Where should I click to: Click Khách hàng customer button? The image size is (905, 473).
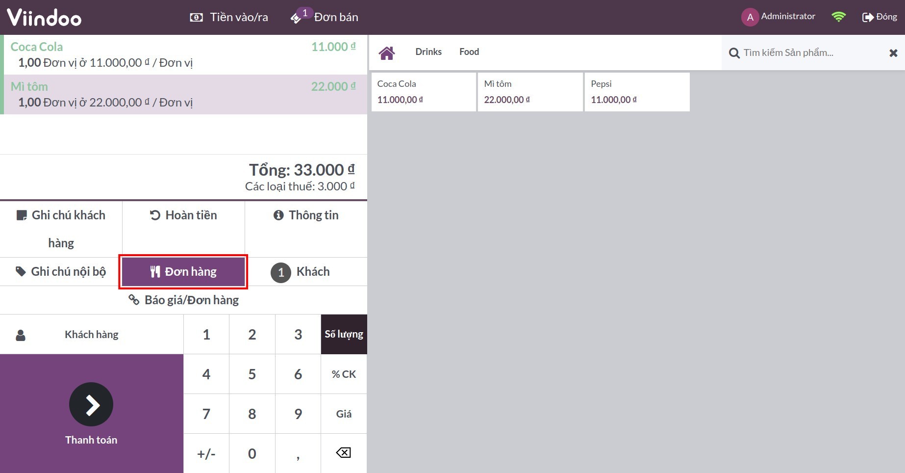pyautogui.click(x=92, y=334)
